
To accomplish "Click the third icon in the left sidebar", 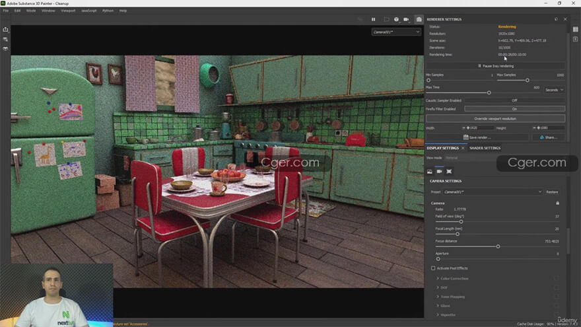I will tap(5, 49).
